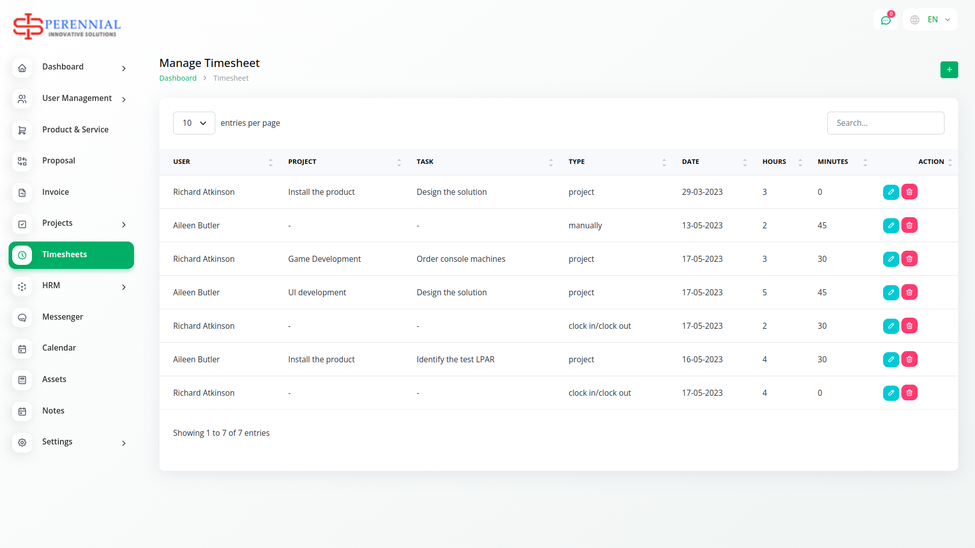Sort table by the Hours column
The width and height of the screenshot is (975, 548).
coord(781,162)
